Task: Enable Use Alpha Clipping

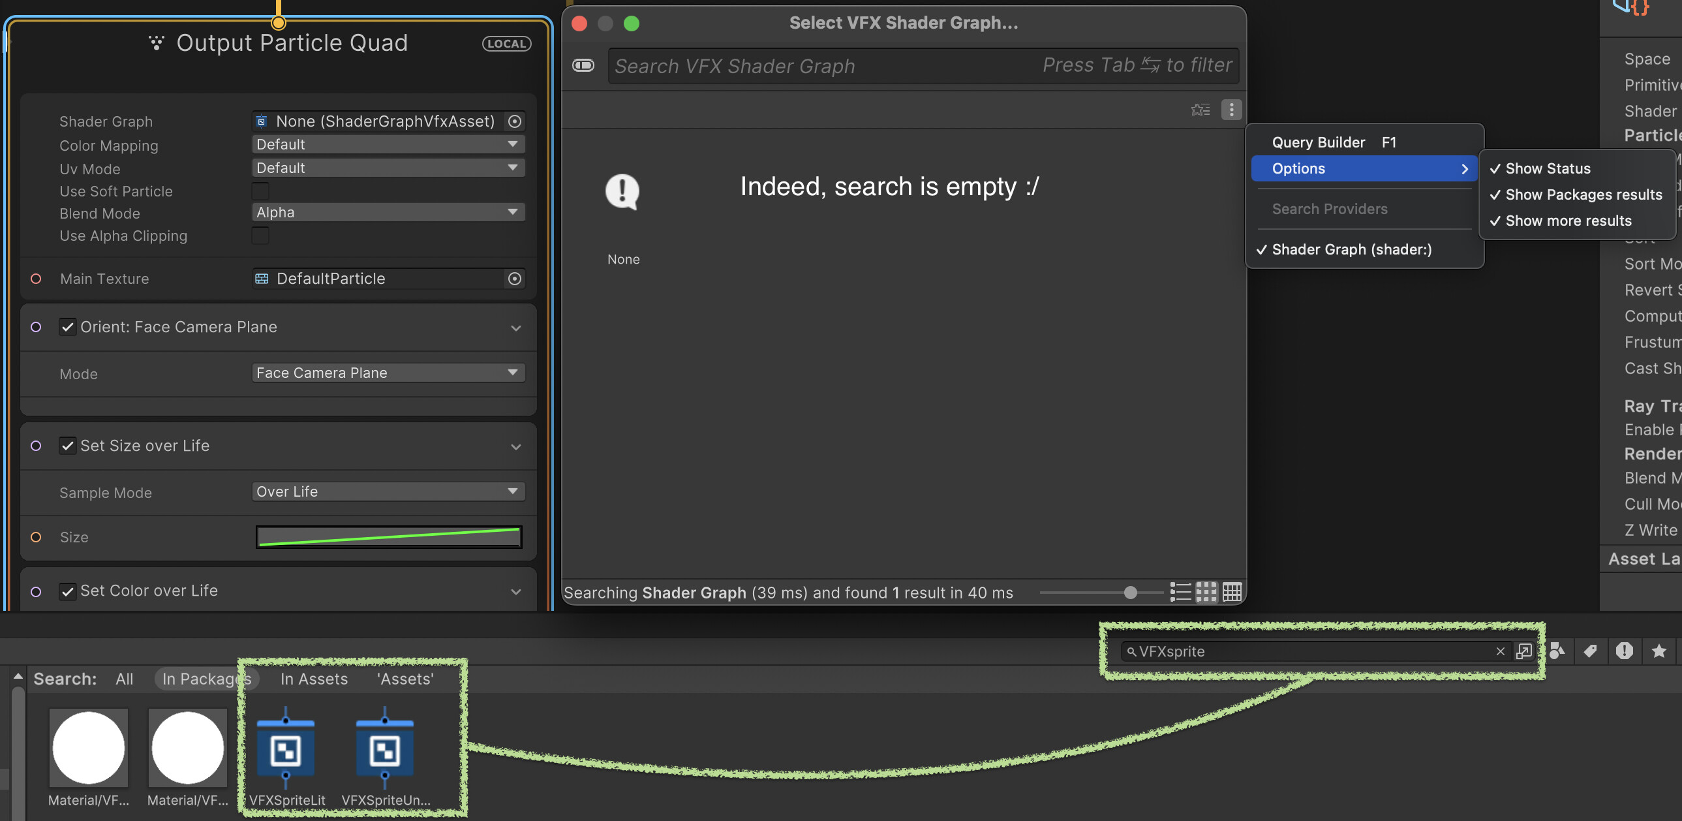Action: (260, 236)
